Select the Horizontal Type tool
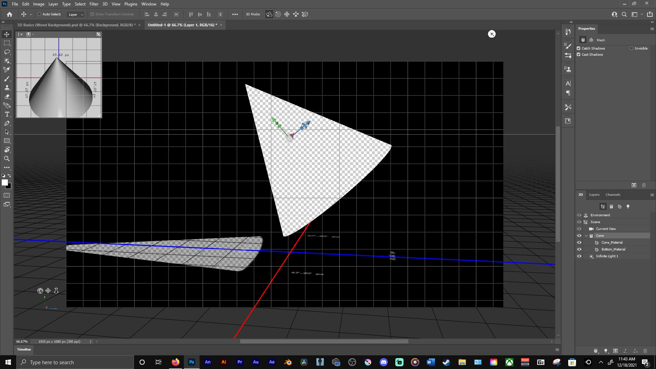Screen dimensions: 656x369 pos(6,114)
